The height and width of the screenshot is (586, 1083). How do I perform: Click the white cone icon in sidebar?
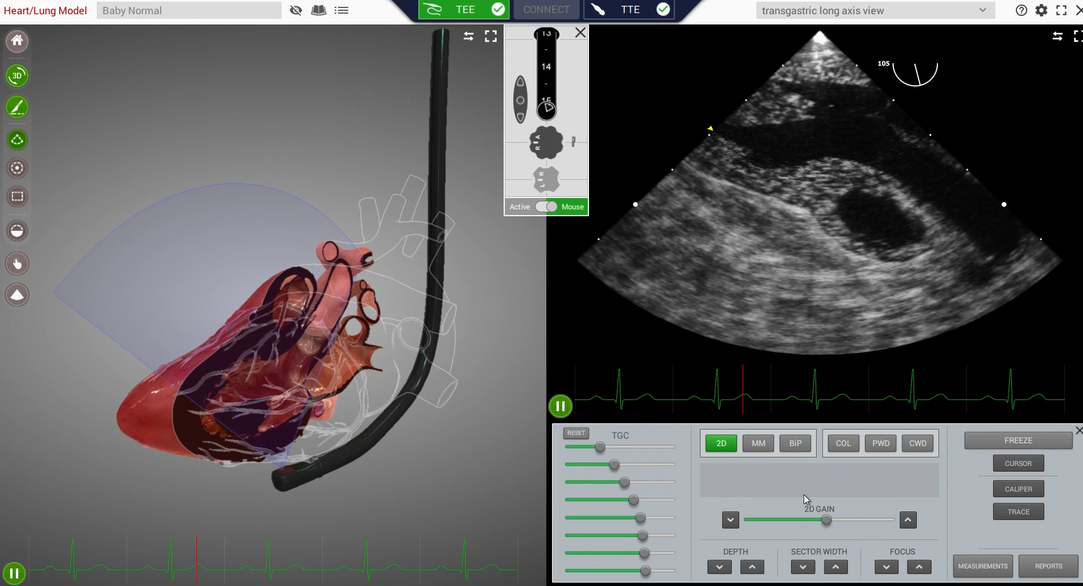(x=17, y=295)
